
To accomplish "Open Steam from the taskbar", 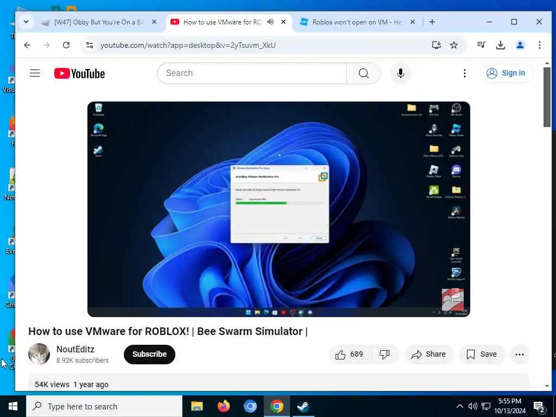I will 303,406.
